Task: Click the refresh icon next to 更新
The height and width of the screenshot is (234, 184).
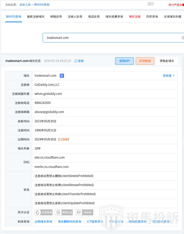Action: (76, 61)
